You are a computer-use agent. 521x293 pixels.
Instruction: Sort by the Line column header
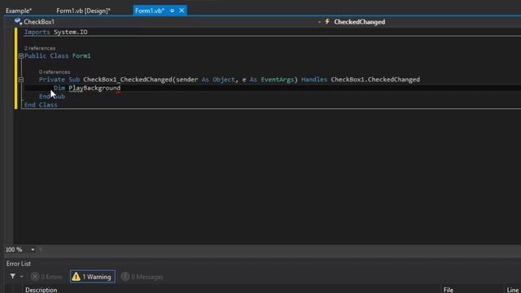[512, 290]
